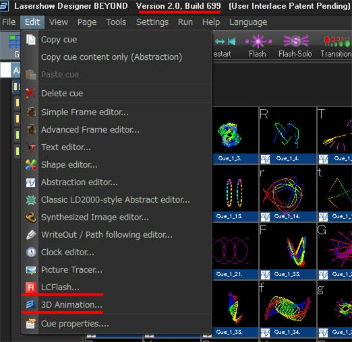Open Cue properties menu entry
This screenshot has height=342, width=352.
117,324
